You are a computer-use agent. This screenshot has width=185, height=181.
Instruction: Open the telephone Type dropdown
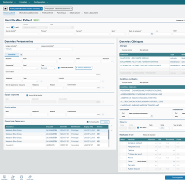31,81
